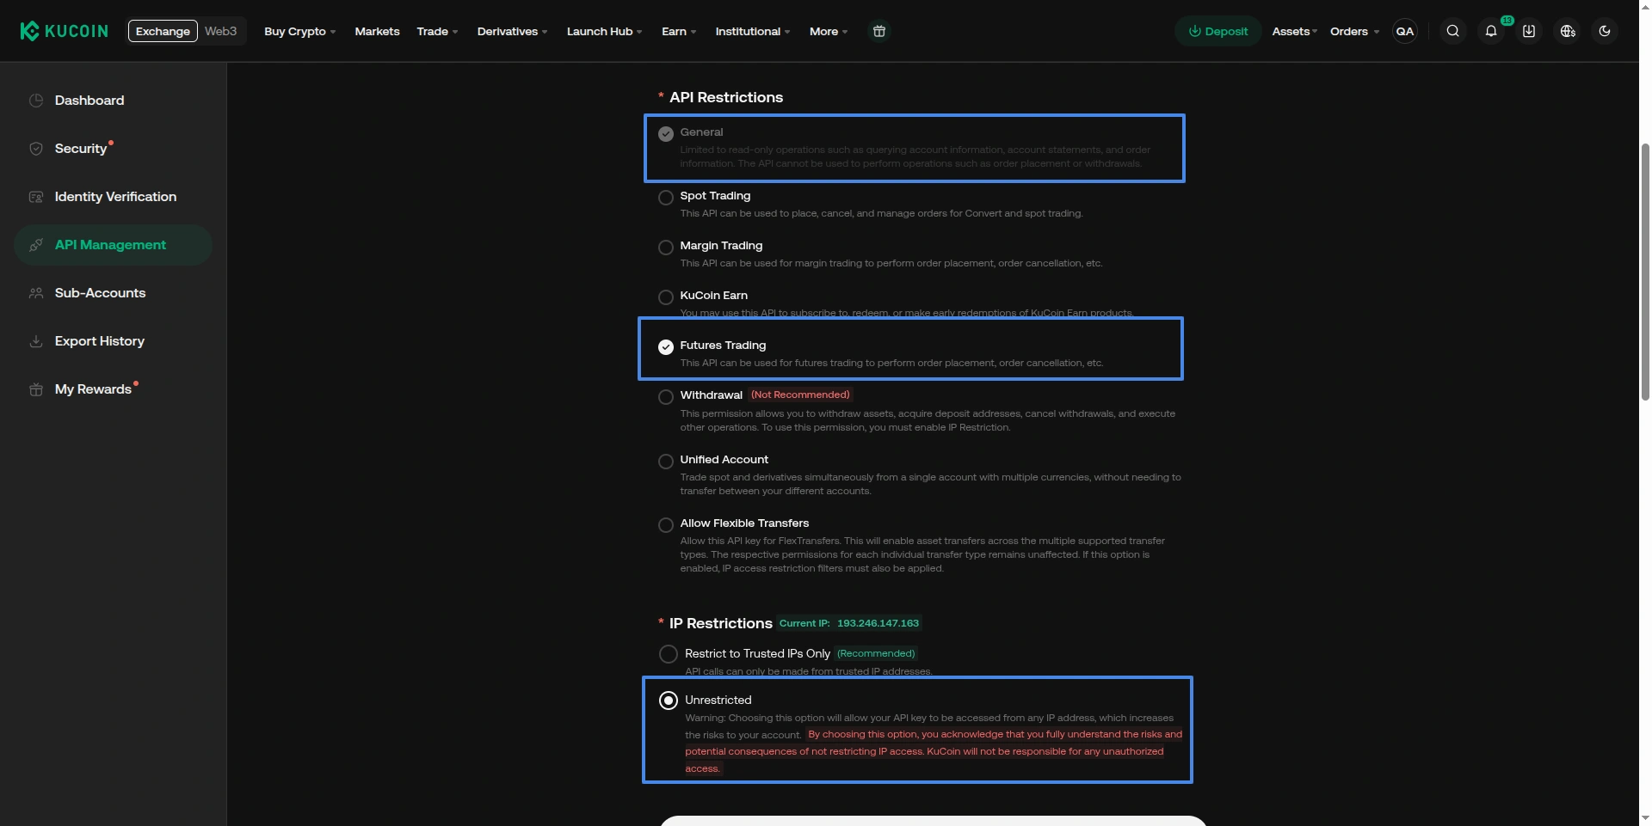1652x826 pixels.
Task: Open the gift rewards icon in navbar
Action: [x=878, y=31]
